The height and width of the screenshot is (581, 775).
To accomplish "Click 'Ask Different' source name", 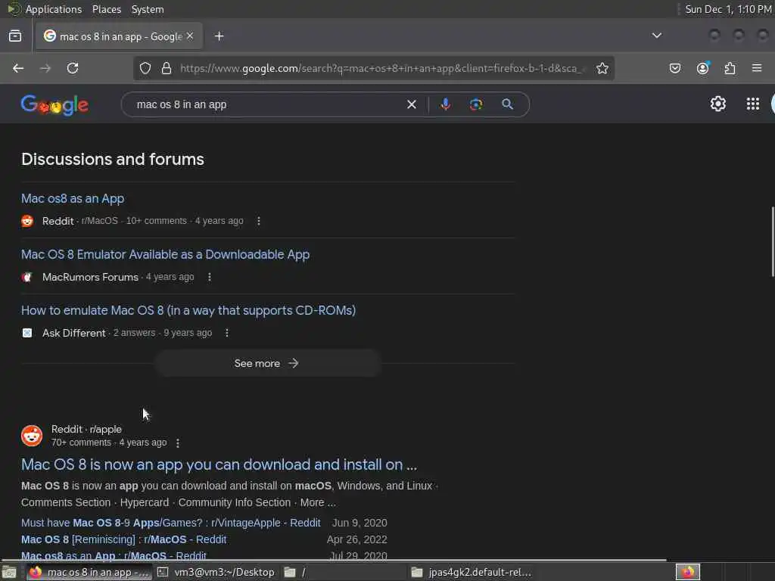I will click(74, 333).
